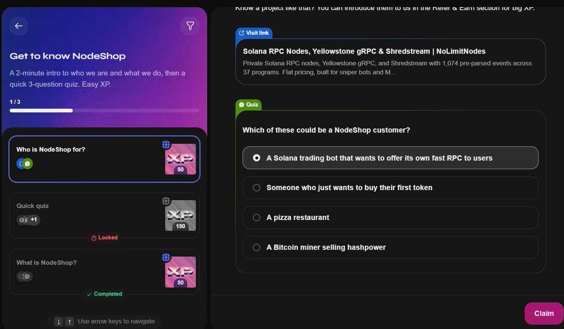Open the locked Quick quiz task

(x=104, y=215)
